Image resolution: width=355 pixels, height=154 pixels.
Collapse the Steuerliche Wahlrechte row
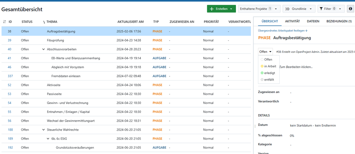coord(44,130)
